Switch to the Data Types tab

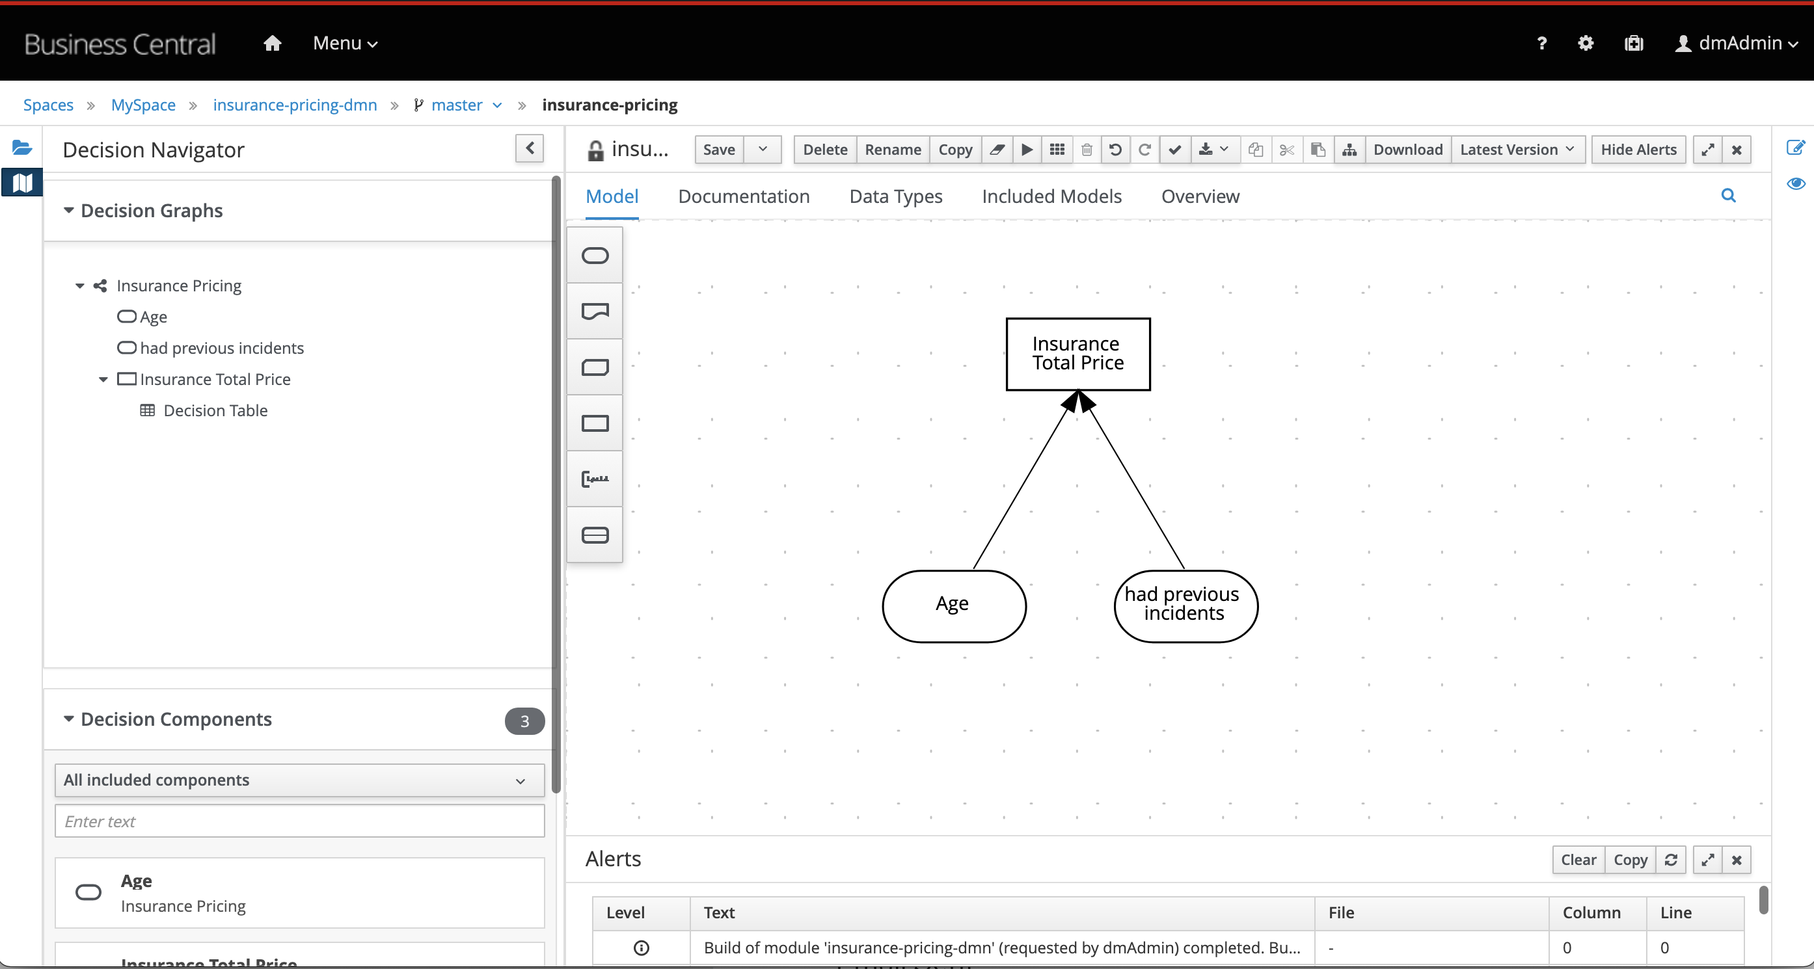click(895, 196)
